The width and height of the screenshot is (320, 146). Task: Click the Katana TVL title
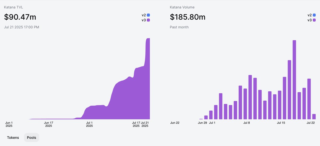[x=13, y=7]
